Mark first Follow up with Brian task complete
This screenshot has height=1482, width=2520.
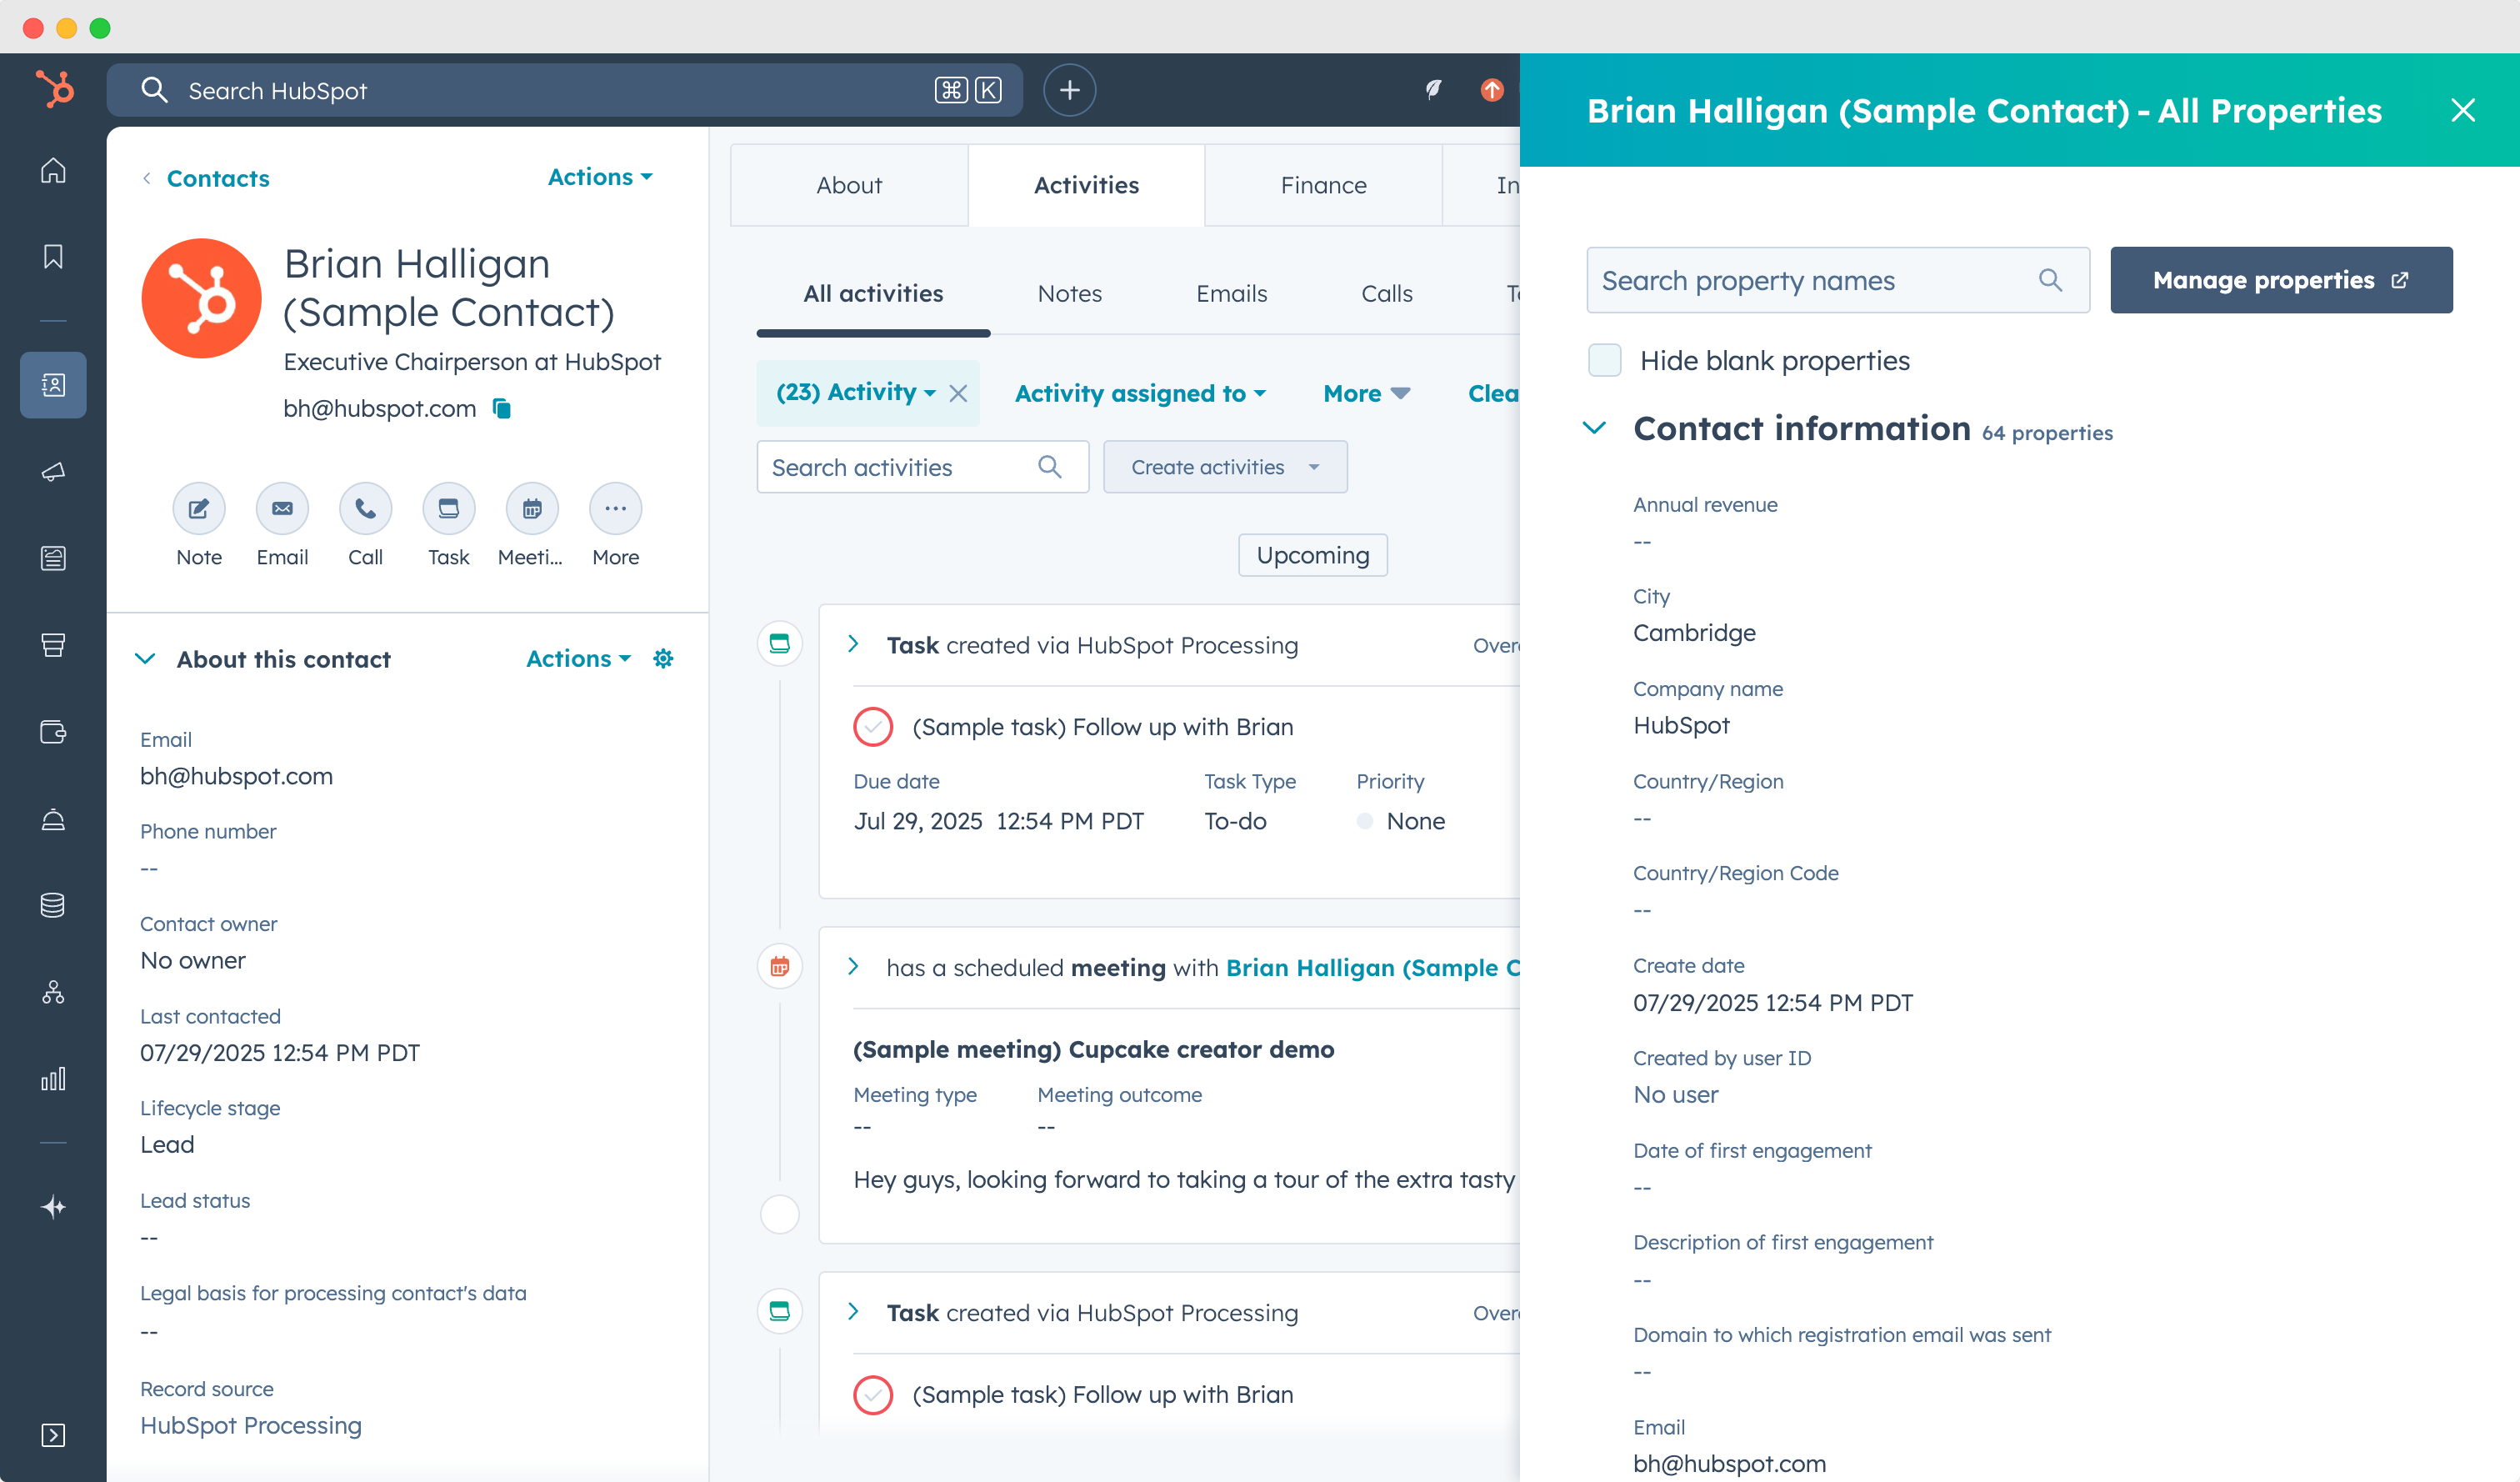873,727
